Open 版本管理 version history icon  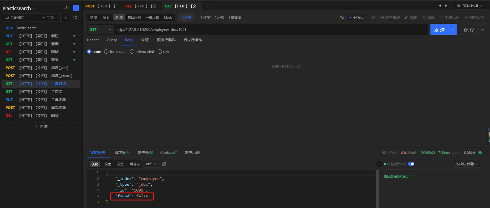point(382,18)
